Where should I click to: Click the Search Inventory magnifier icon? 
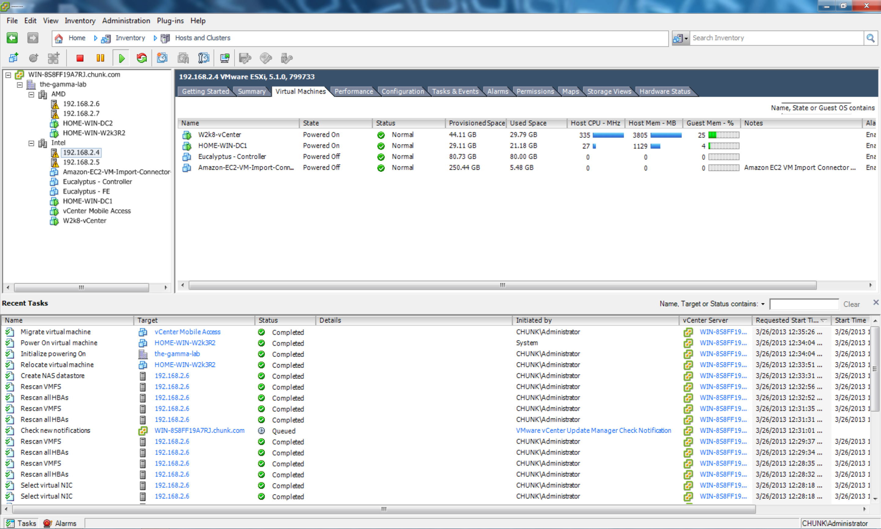tap(870, 38)
